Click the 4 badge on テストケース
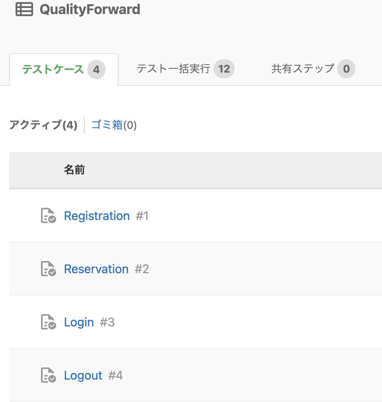This screenshot has height=402, width=382. (x=96, y=70)
